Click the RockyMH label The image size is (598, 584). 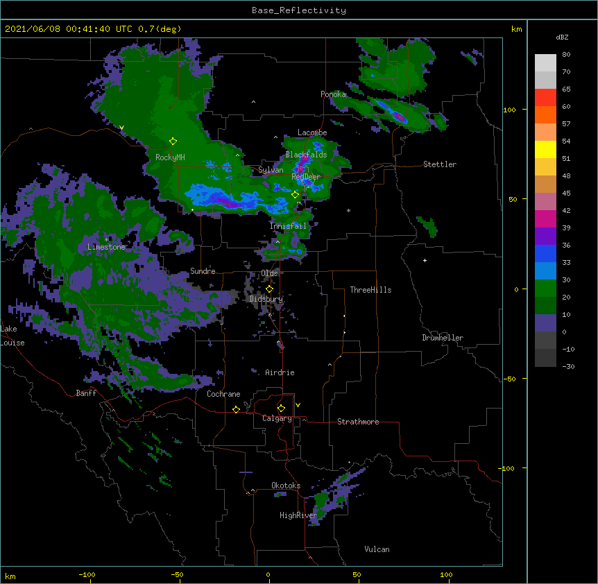point(170,157)
